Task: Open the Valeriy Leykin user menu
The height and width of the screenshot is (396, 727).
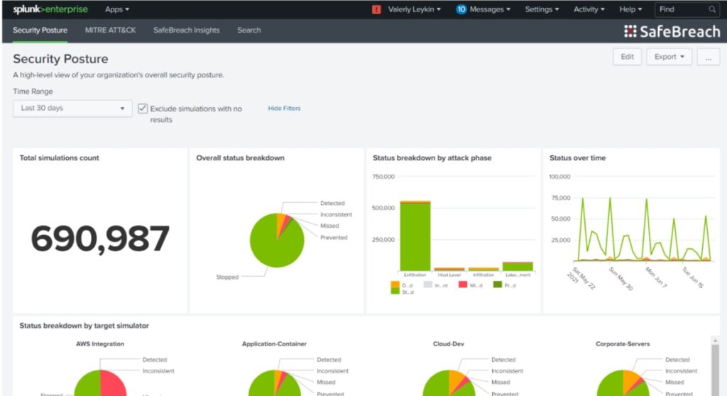Action: click(414, 10)
